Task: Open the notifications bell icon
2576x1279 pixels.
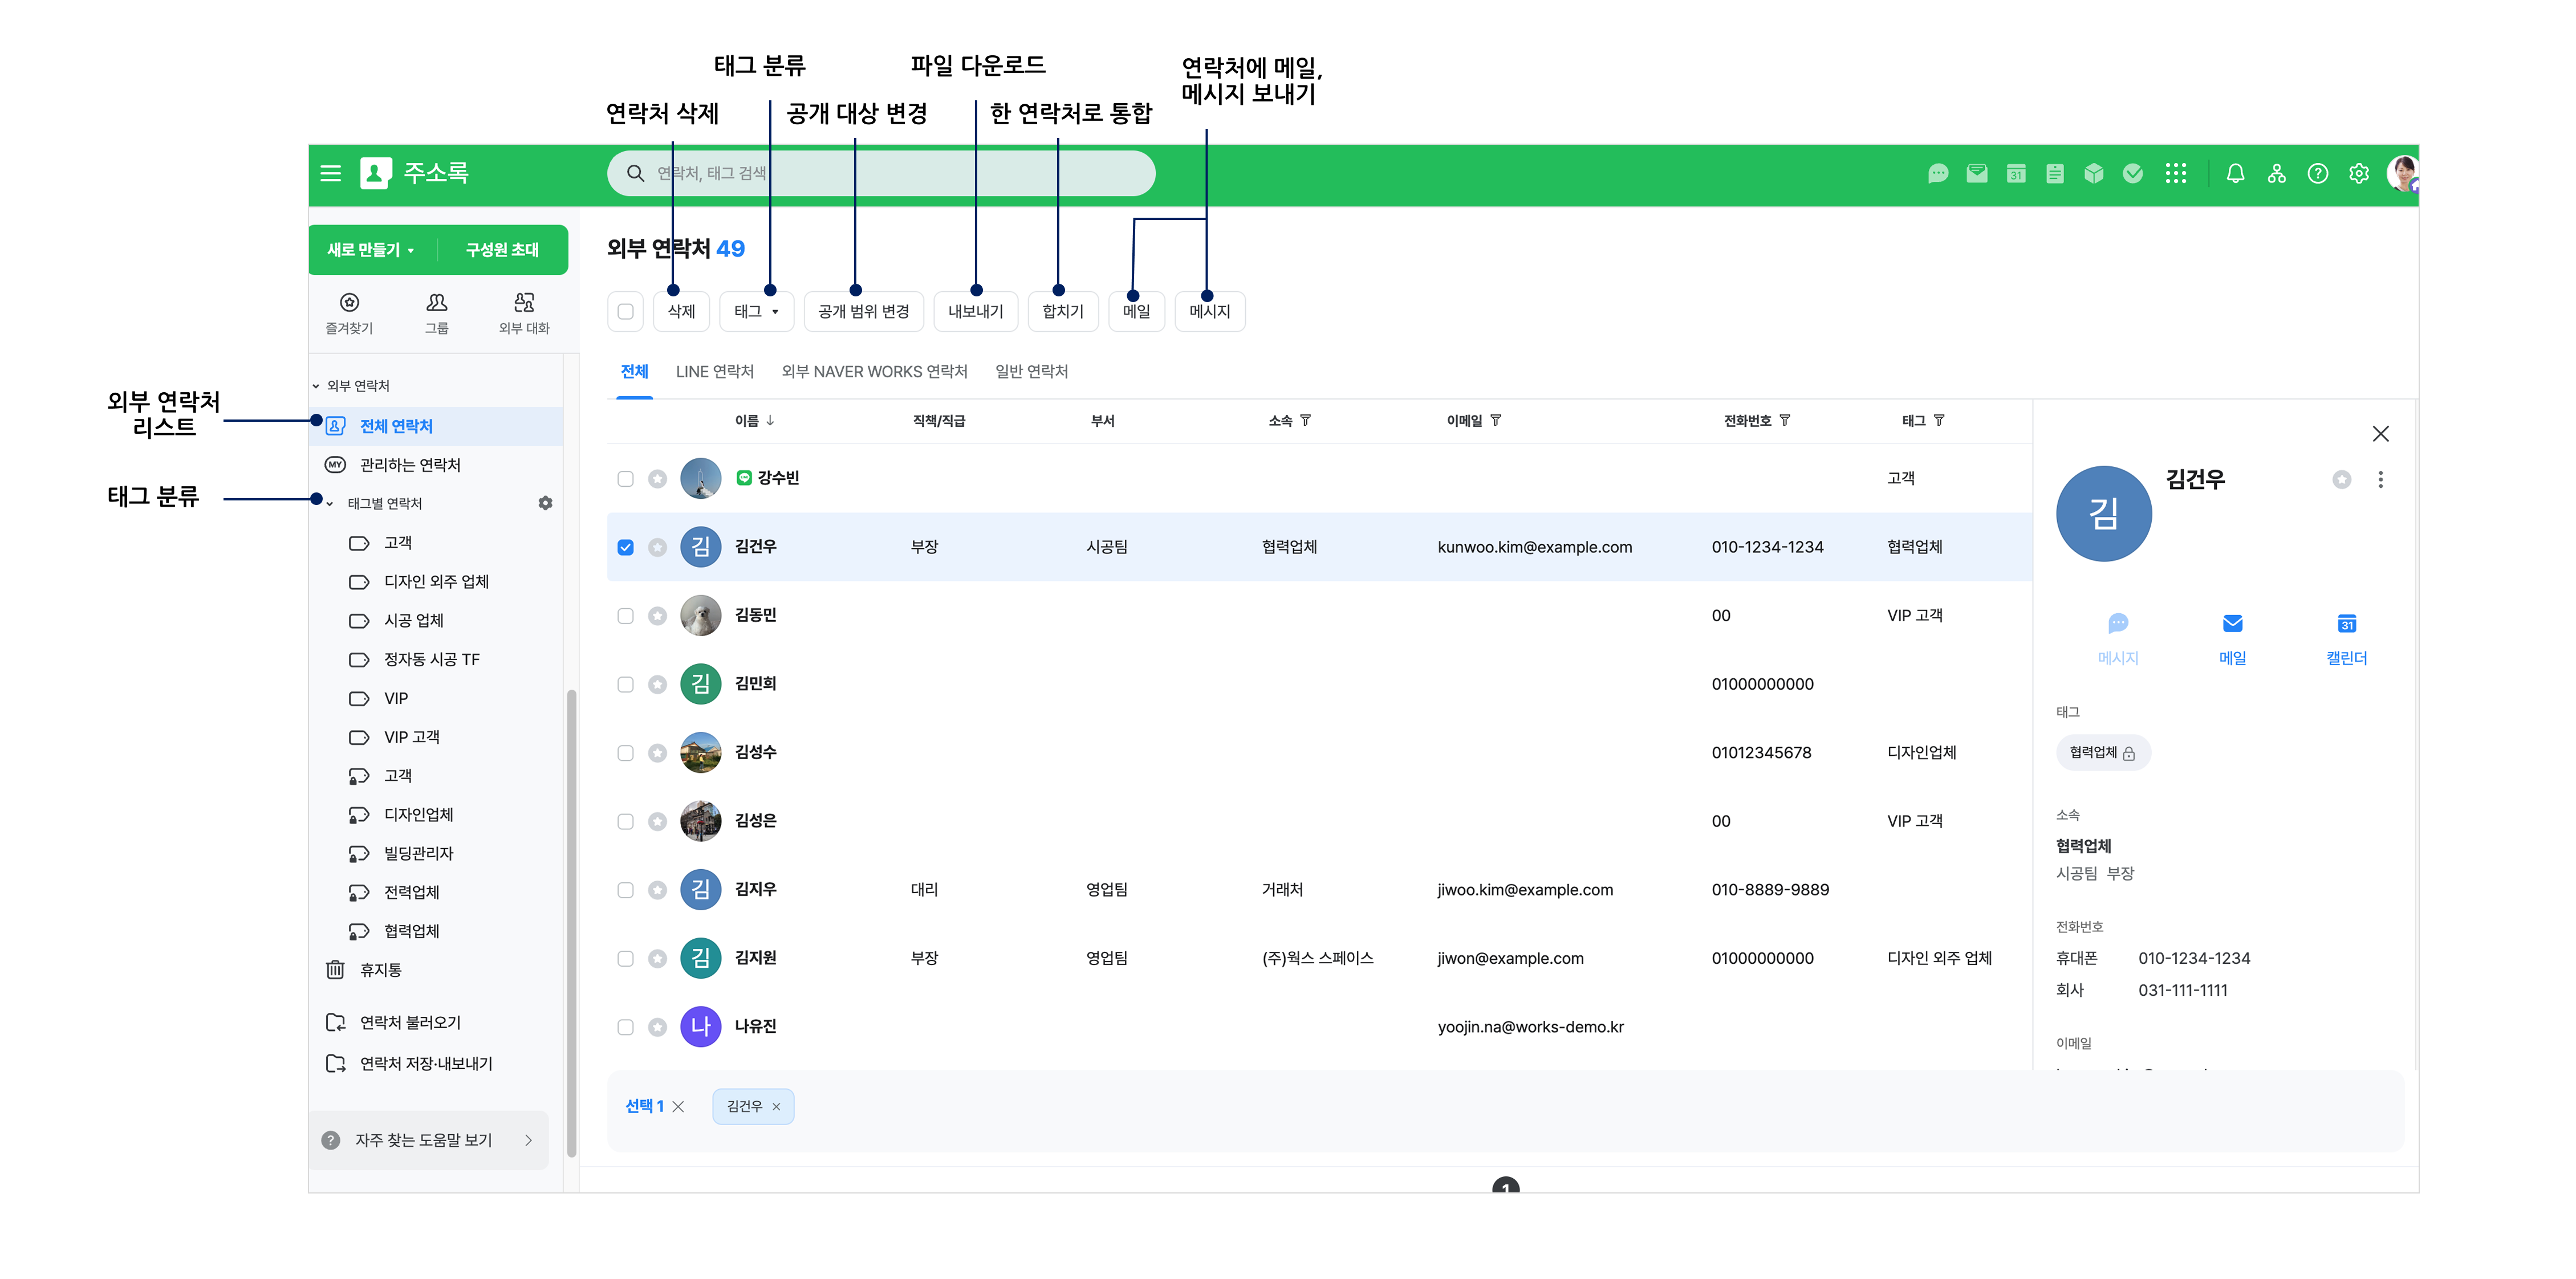Action: tap(2235, 174)
